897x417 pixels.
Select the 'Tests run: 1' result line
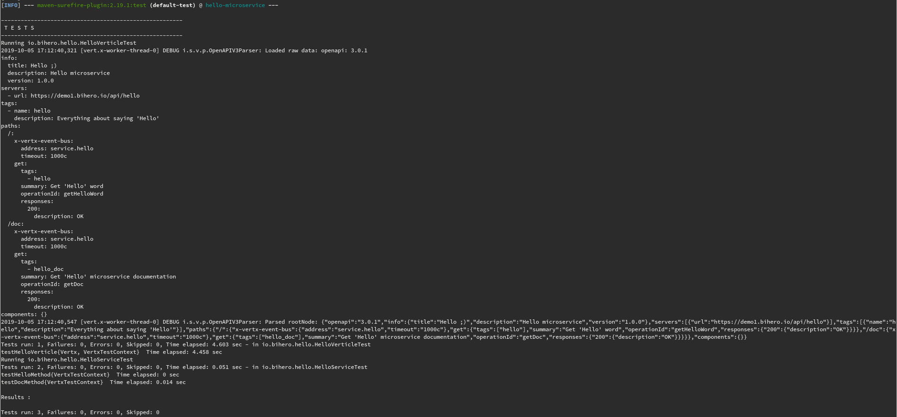tap(186, 344)
